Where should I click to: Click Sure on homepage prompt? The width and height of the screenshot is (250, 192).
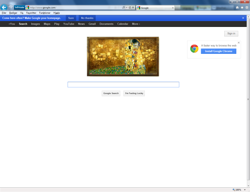[71, 18]
